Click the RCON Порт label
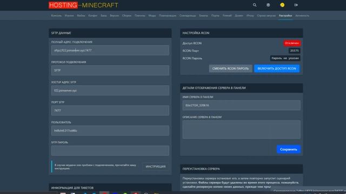 (x=191, y=51)
